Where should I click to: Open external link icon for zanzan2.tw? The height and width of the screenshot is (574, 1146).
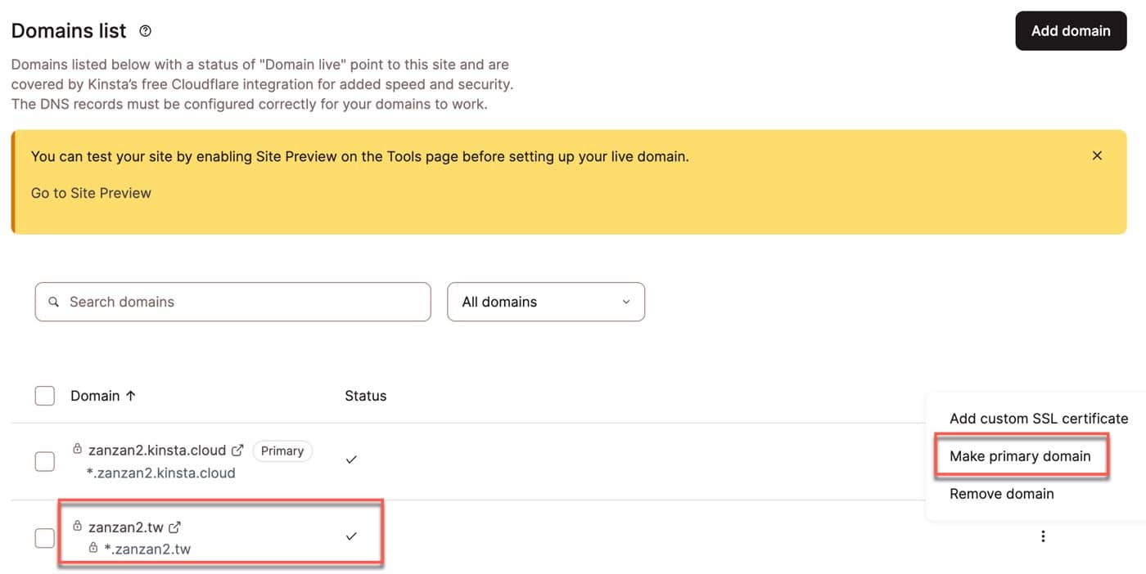point(174,527)
